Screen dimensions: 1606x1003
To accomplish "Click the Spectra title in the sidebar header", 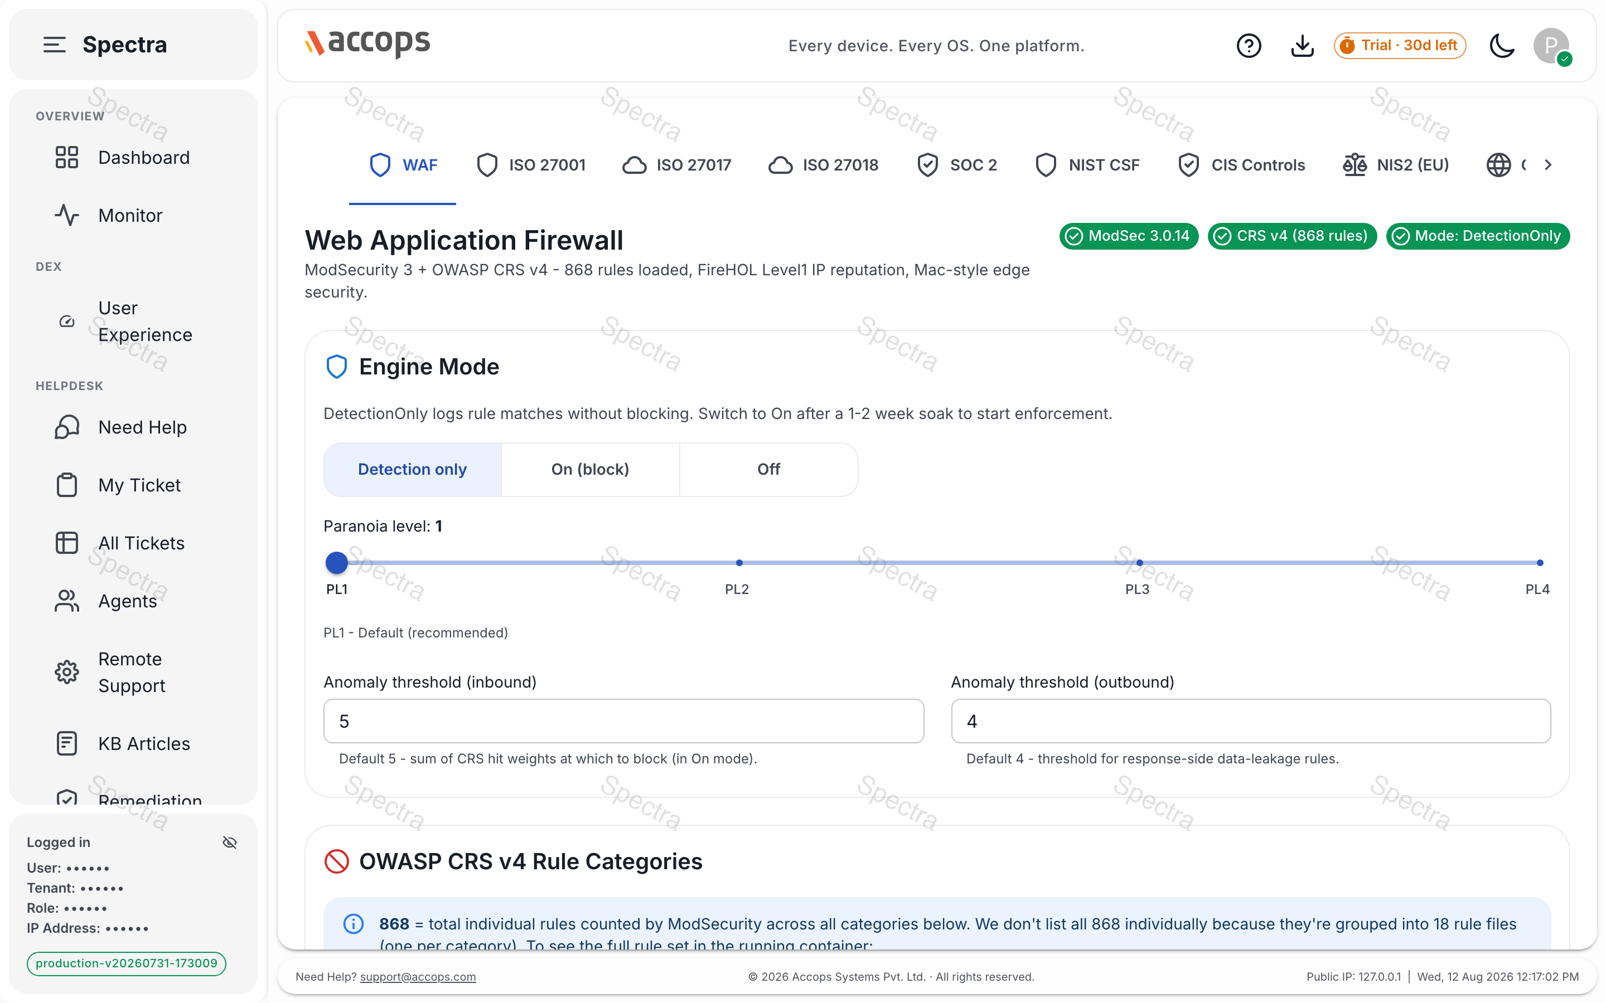I will [125, 45].
